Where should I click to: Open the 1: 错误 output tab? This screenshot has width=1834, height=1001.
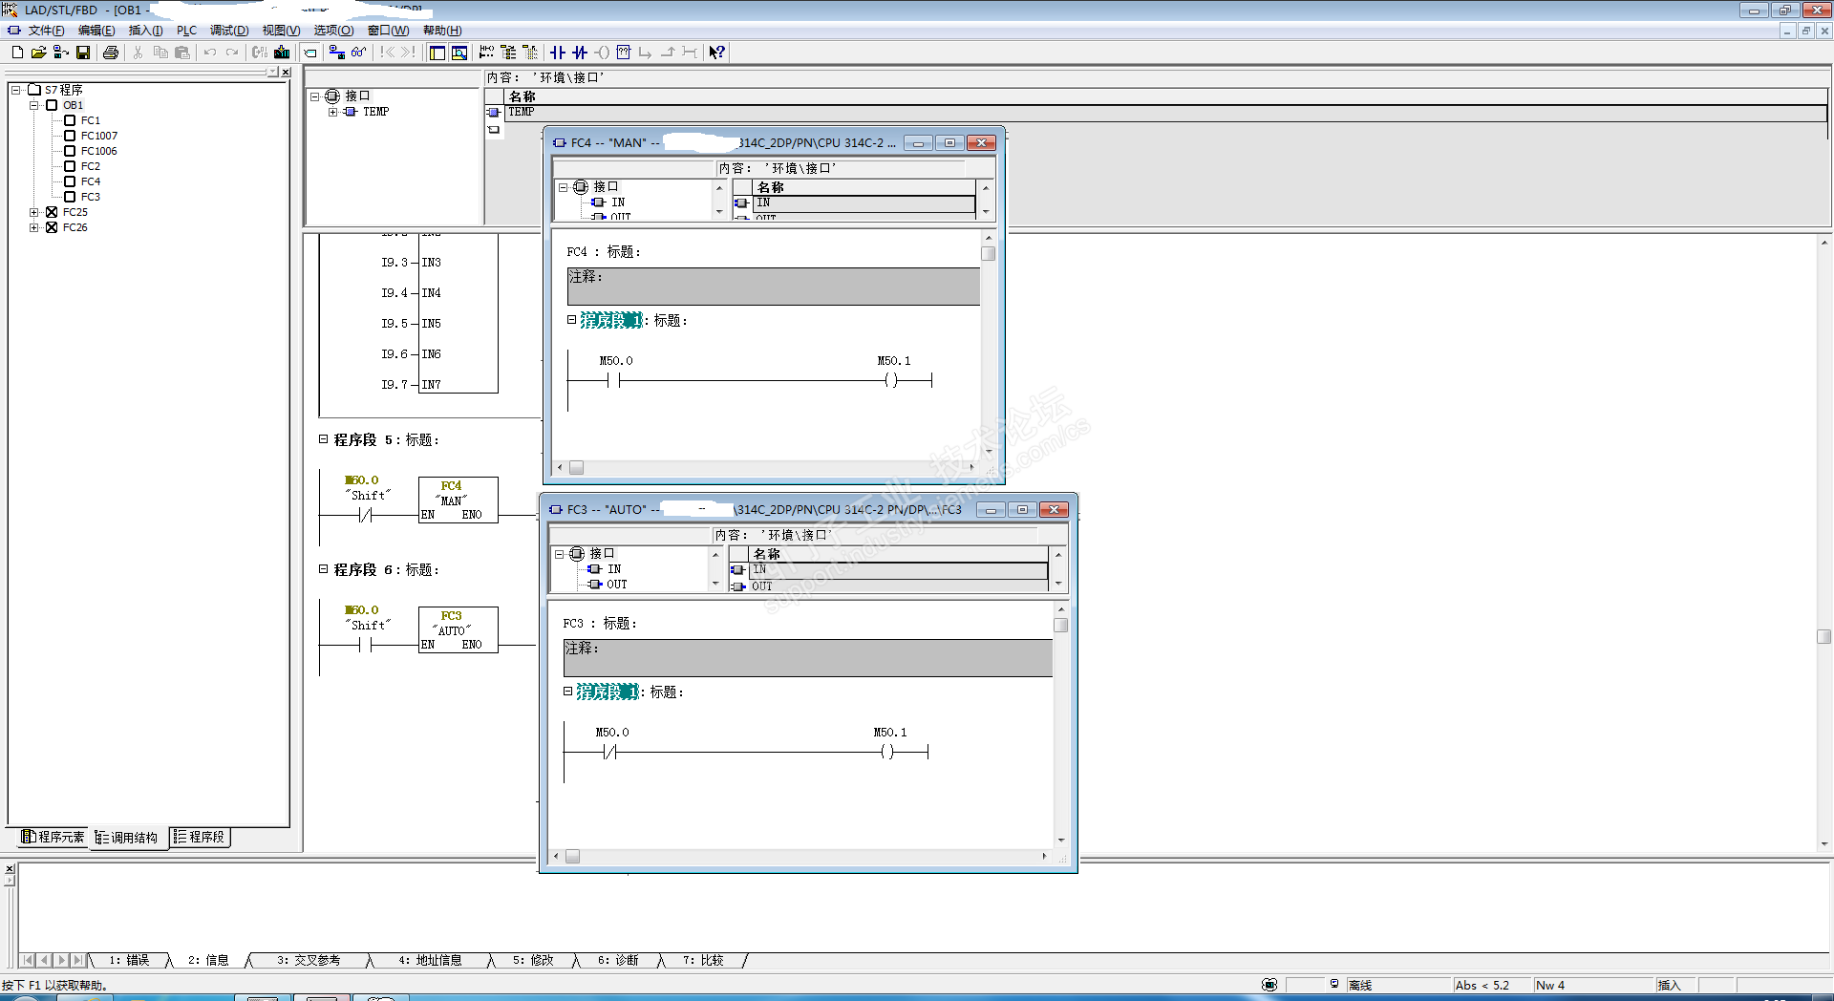point(129,960)
